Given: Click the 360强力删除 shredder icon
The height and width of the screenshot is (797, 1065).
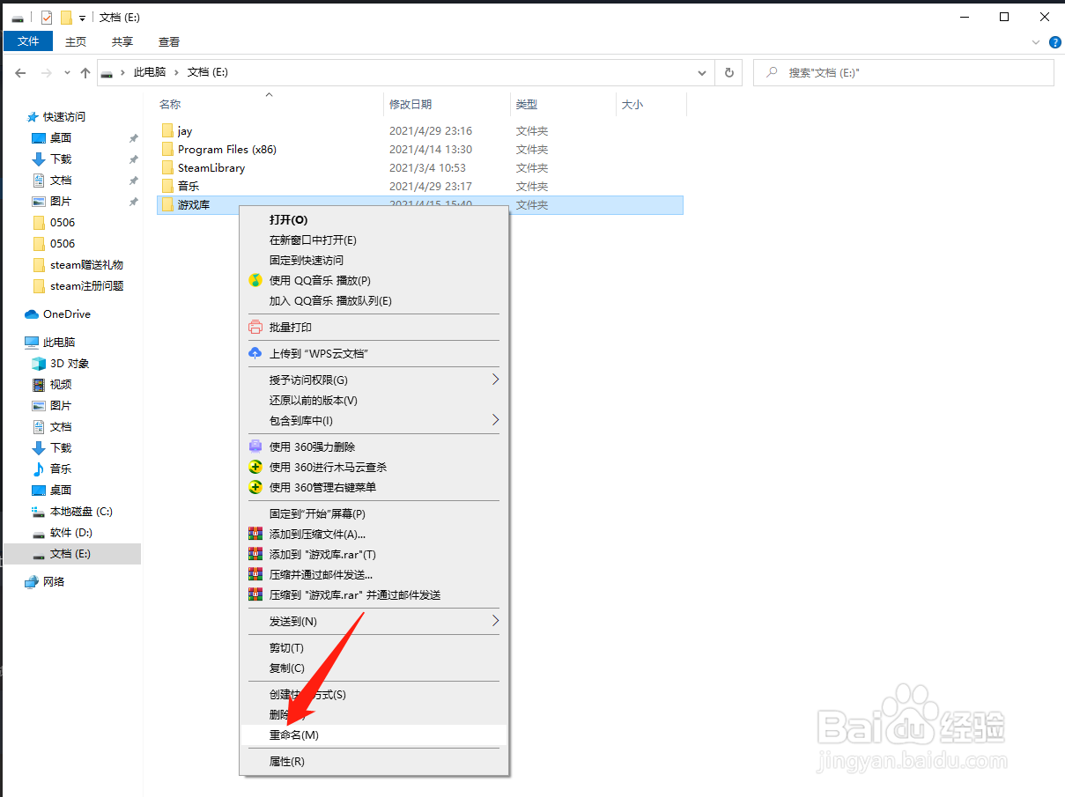Looking at the screenshot, I should tap(255, 446).
